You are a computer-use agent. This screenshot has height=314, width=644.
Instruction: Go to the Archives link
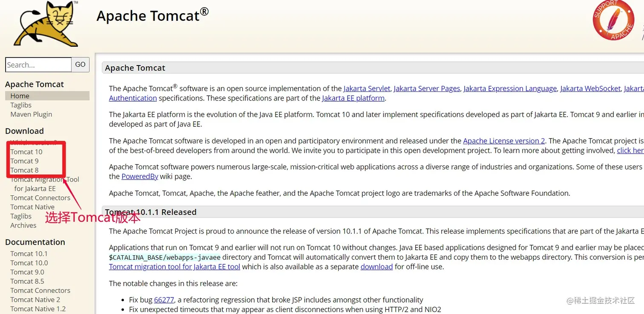click(x=23, y=226)
